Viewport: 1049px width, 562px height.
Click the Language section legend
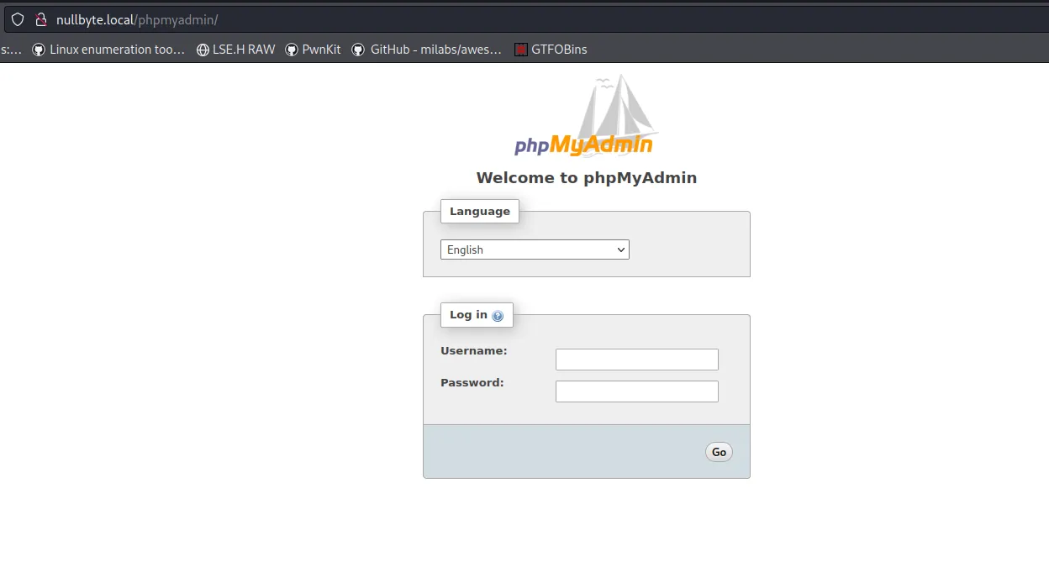click(x=479, y=212)
